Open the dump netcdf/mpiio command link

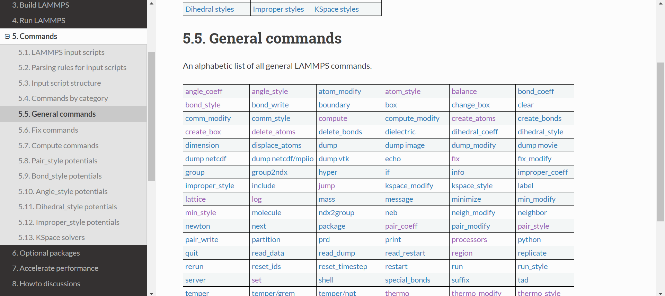283,159
